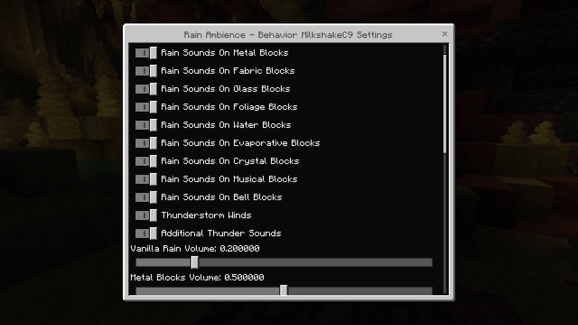
Task: Disable Rain Sounds On Evaporative Blocks
Action: click(146, 143)
